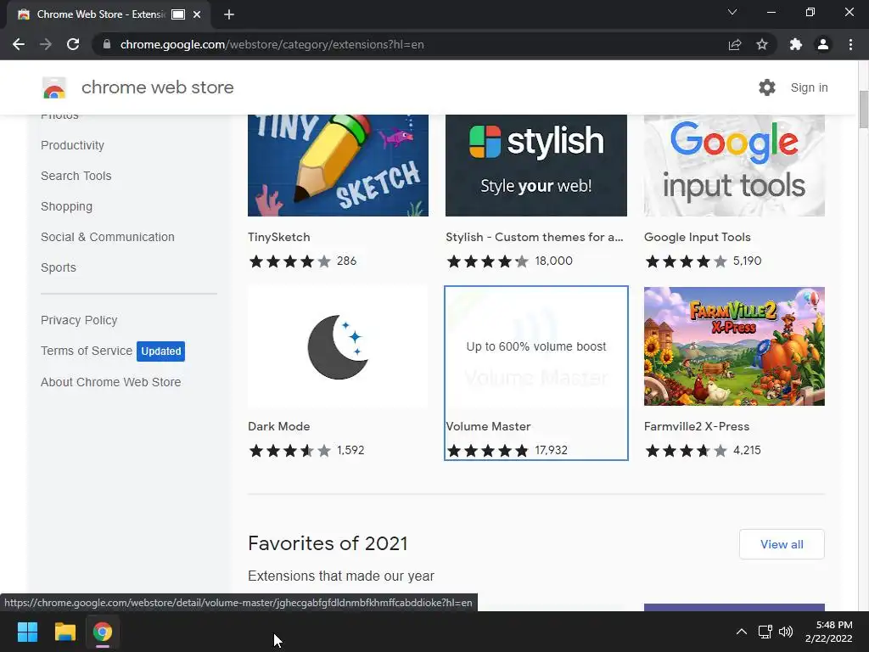Click the Updated badge

coord(160,351)
